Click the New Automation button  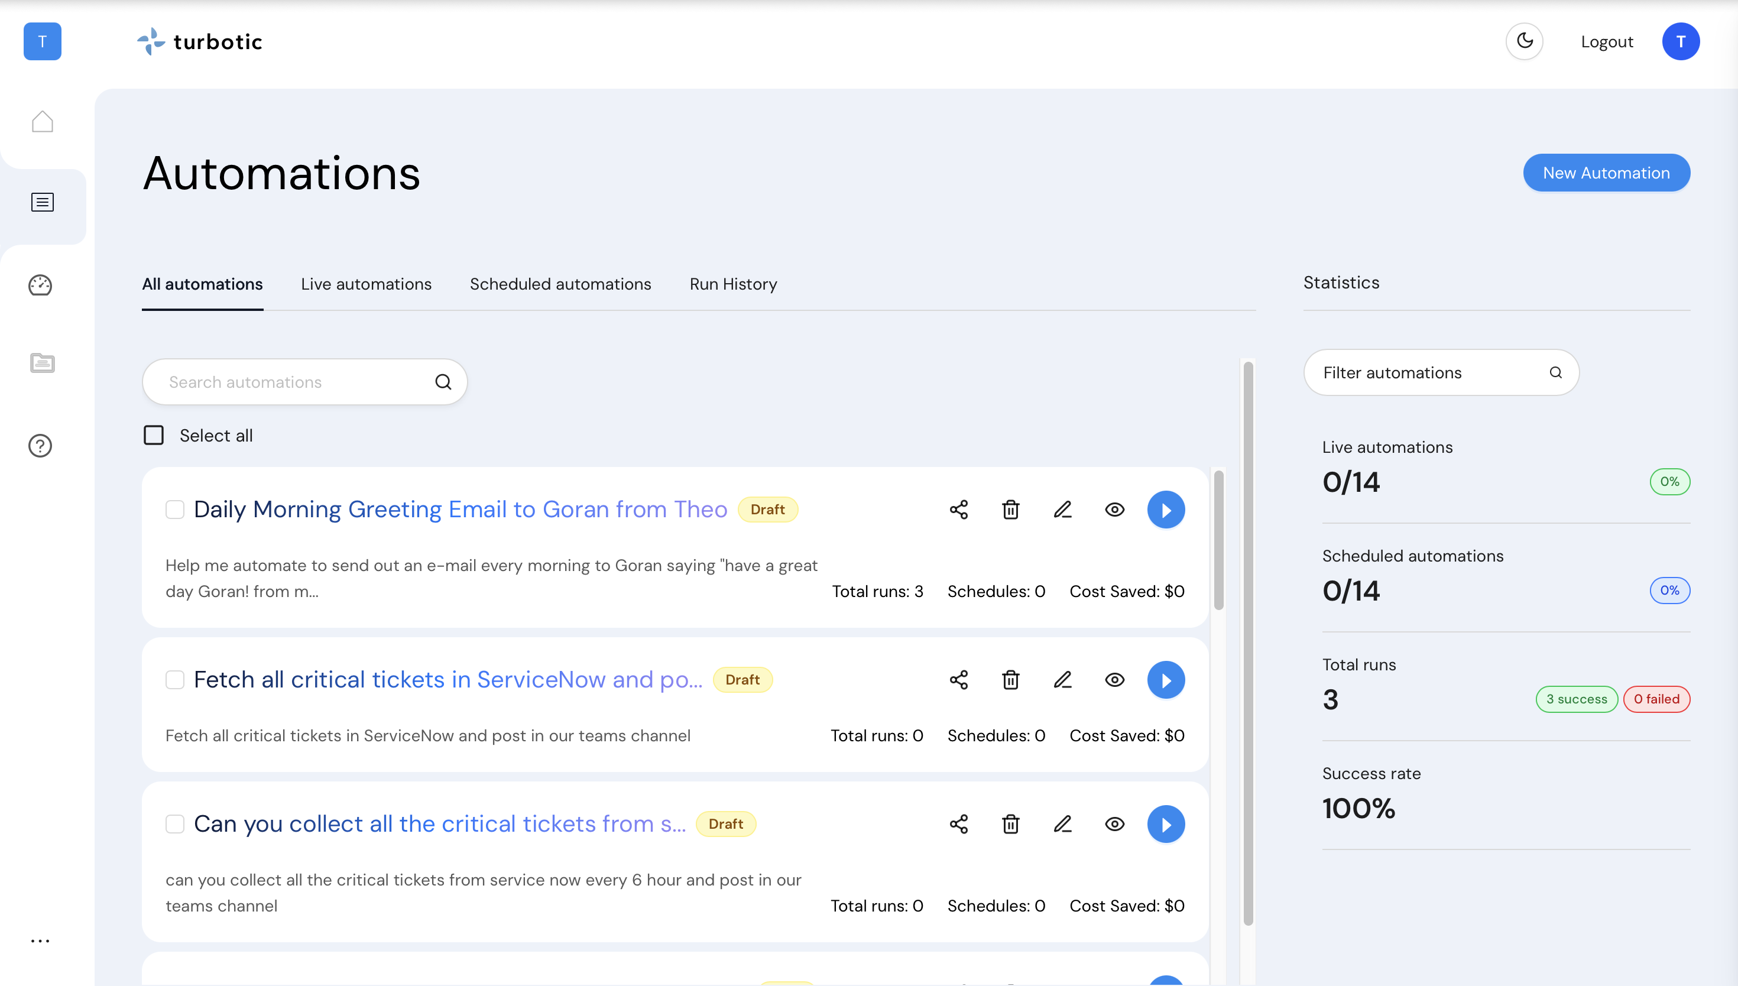[1606, 173]
